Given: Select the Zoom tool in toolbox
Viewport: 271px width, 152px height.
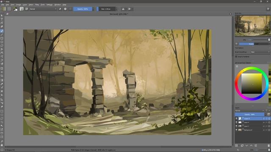Looking at the screenshot, I should click(x=2, y=141).
